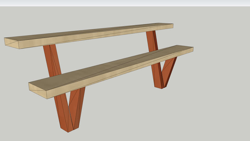Viewport: 250px width, 141px height.
Task: Click the bottom tip of the near V-leg
Action: (x=68, y=130)
